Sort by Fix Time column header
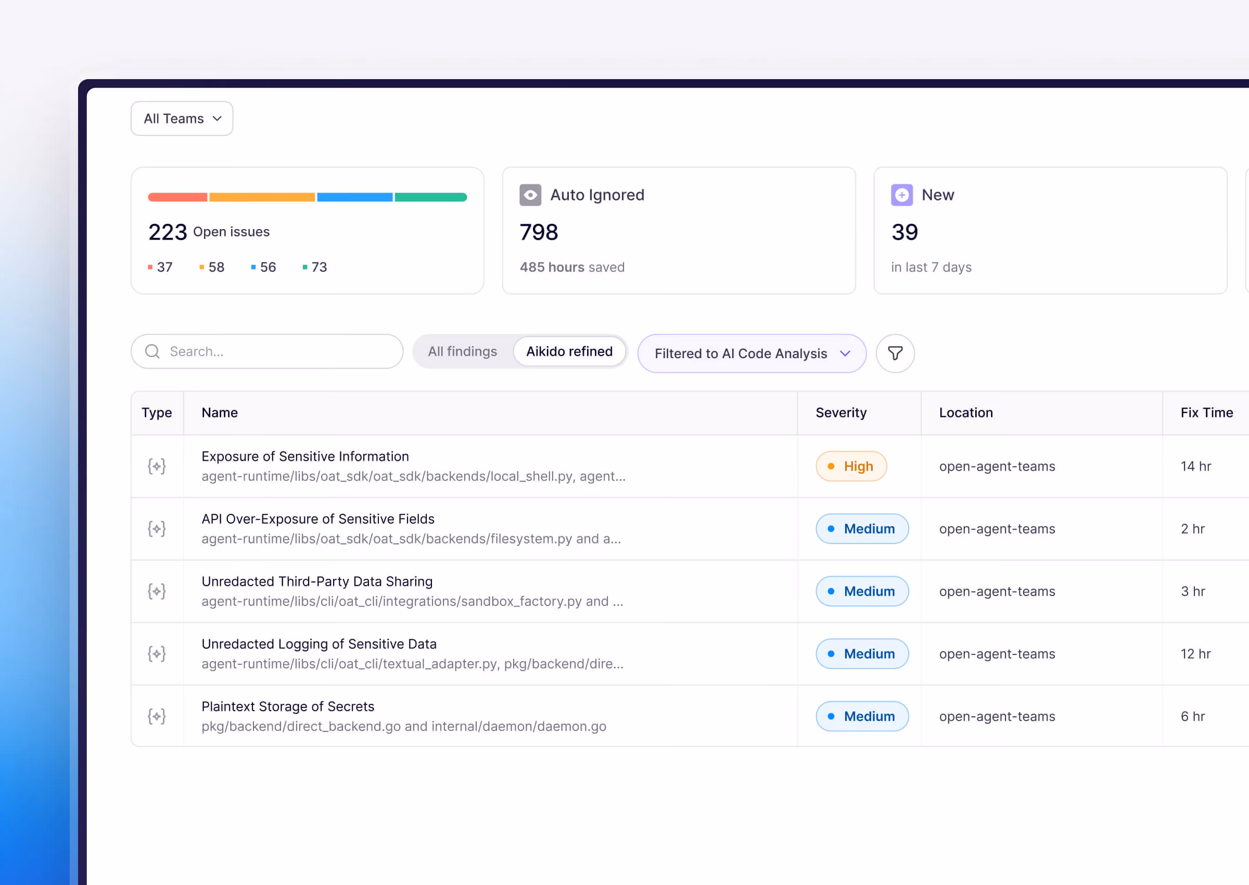1249x885 pixels. coord(1206,412)
